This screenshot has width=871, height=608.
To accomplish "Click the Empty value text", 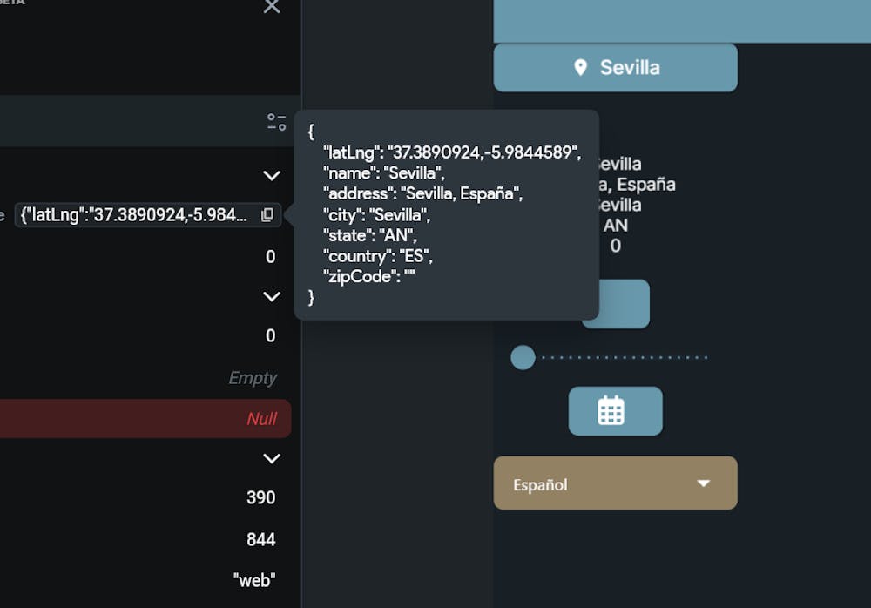I will [x=253, y=378].
